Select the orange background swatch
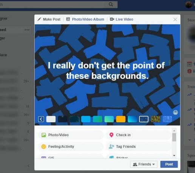 coord(121,119)
